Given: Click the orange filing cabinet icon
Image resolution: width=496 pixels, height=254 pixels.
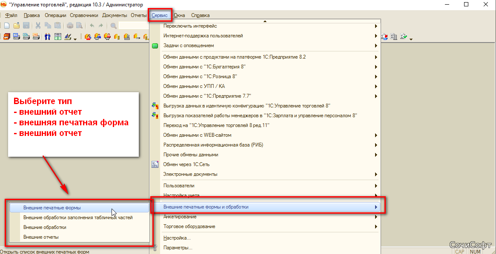Looking at the screenshot, I should [x=7, y=37].
